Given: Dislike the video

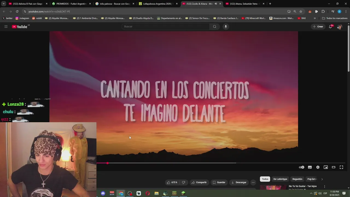Looking at the screenshot, I should [183, 182].
